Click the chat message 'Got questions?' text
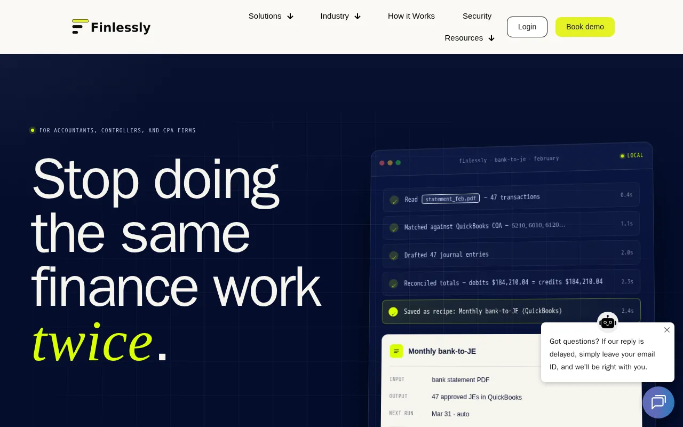The width and height of the screenshot is (683, 427). (602, 354)
